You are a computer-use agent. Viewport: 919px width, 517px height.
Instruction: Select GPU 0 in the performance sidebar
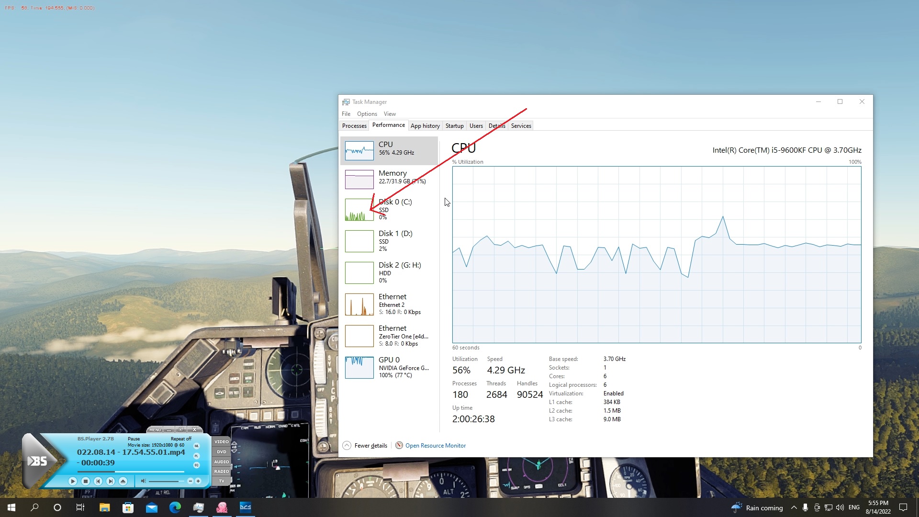(389, 368)
